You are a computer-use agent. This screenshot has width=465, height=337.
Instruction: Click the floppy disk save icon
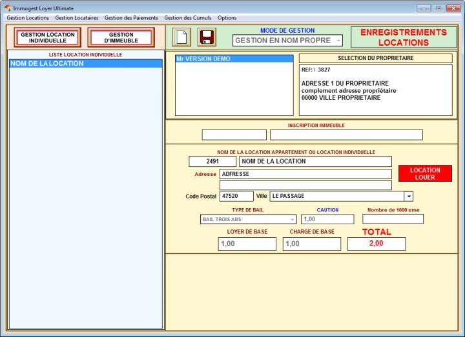click(x=207, y=37)
